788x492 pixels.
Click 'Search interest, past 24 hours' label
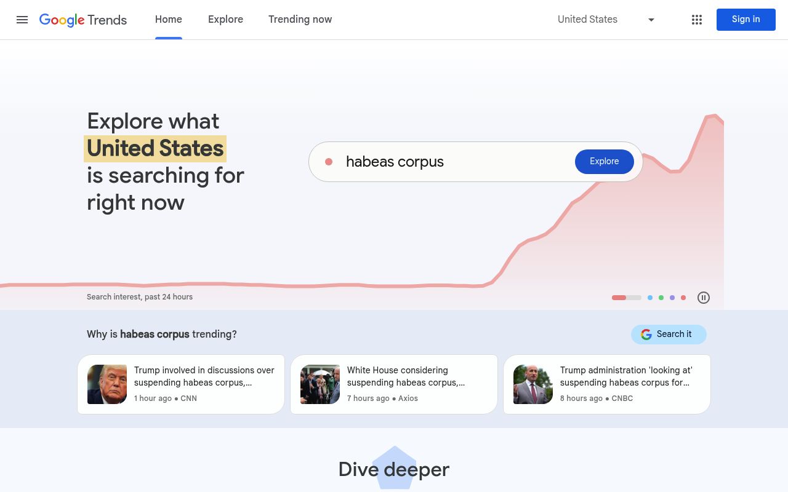point(140,297)
